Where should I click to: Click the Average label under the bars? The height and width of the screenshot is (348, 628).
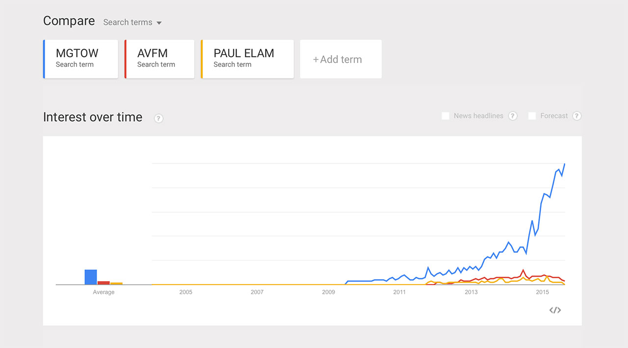(x=104, y=292)
